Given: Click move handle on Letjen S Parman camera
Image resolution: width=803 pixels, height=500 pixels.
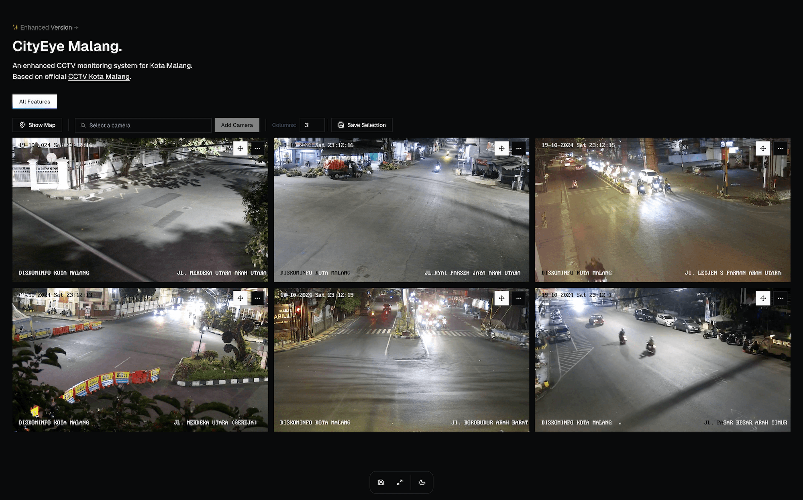Looking at the screenshot, I should [763, 149].
